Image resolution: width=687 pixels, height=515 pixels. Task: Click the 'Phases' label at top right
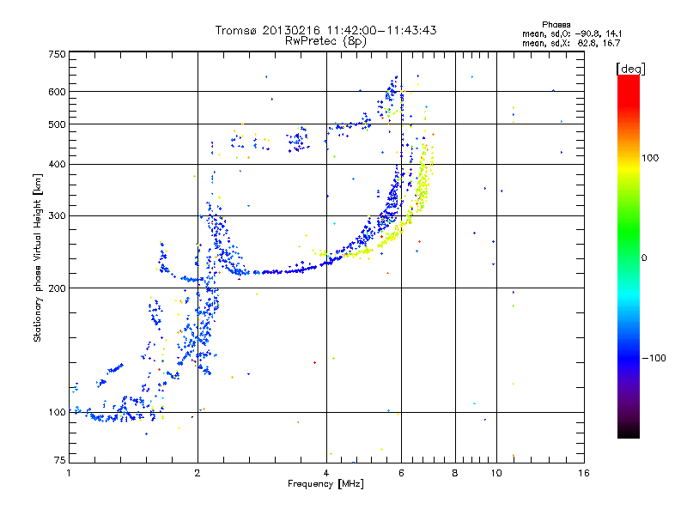(556, 25)
